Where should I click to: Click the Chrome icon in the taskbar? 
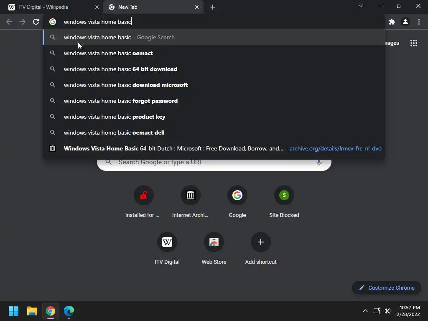51,311
